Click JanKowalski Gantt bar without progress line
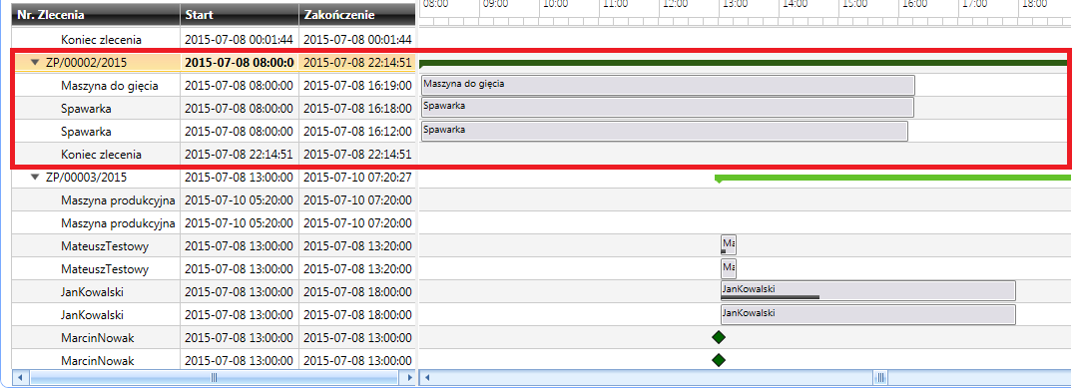 point(867,314)
